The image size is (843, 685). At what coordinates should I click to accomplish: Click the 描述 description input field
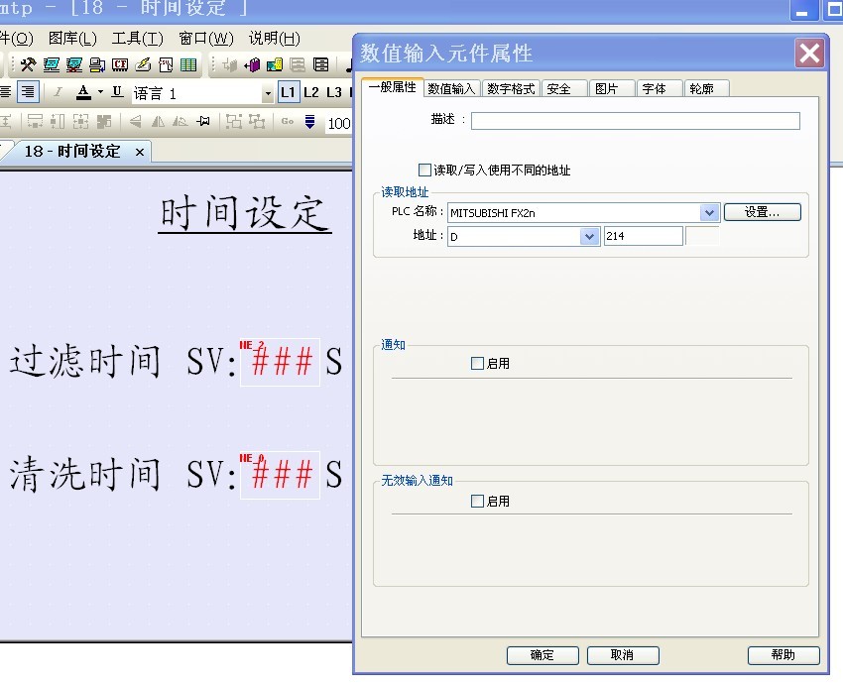pyautogui.click(x=635, y=121)
